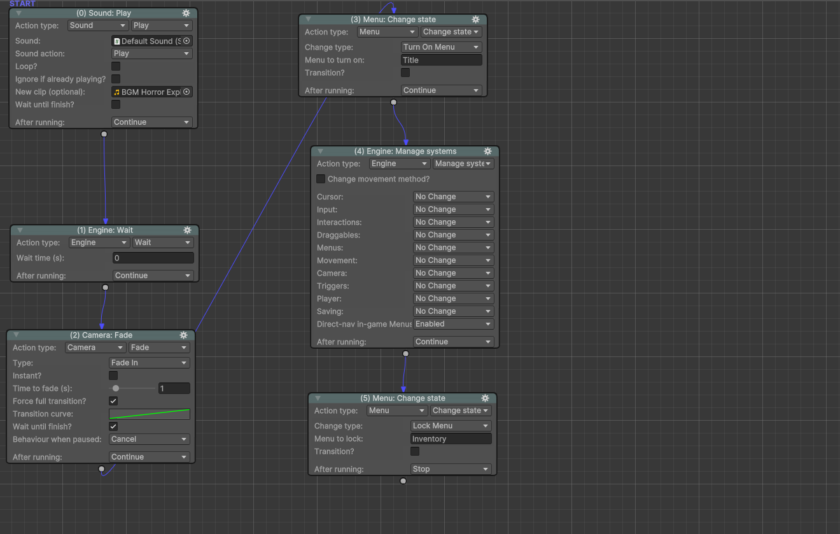Open Behaviour when paused Cancel dropdown
840x534 pixels.
[x=149, y=439]
